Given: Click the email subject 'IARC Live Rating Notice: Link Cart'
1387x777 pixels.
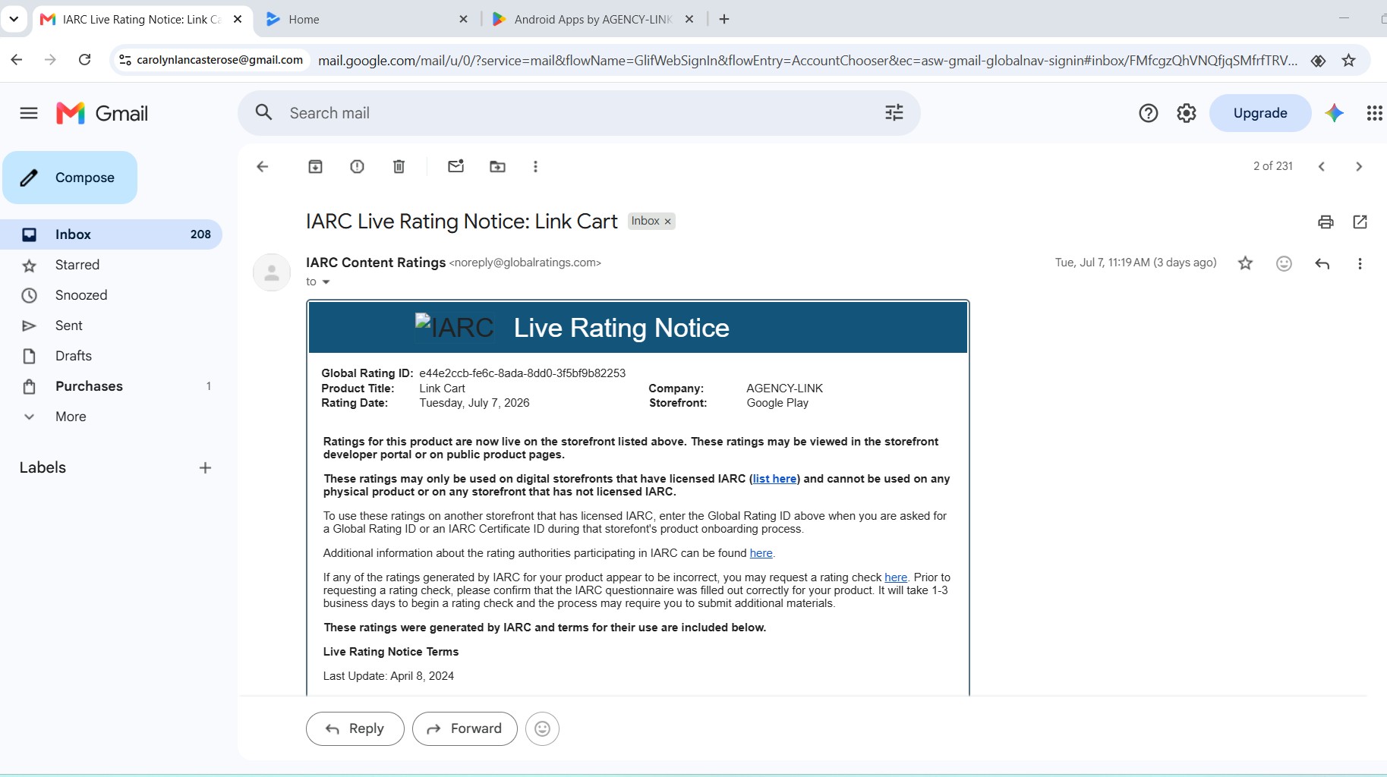Looking at the screenshot, I should point(462,222).
